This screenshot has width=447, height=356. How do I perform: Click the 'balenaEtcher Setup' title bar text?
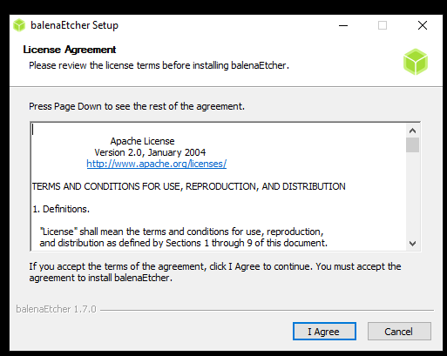74,25
